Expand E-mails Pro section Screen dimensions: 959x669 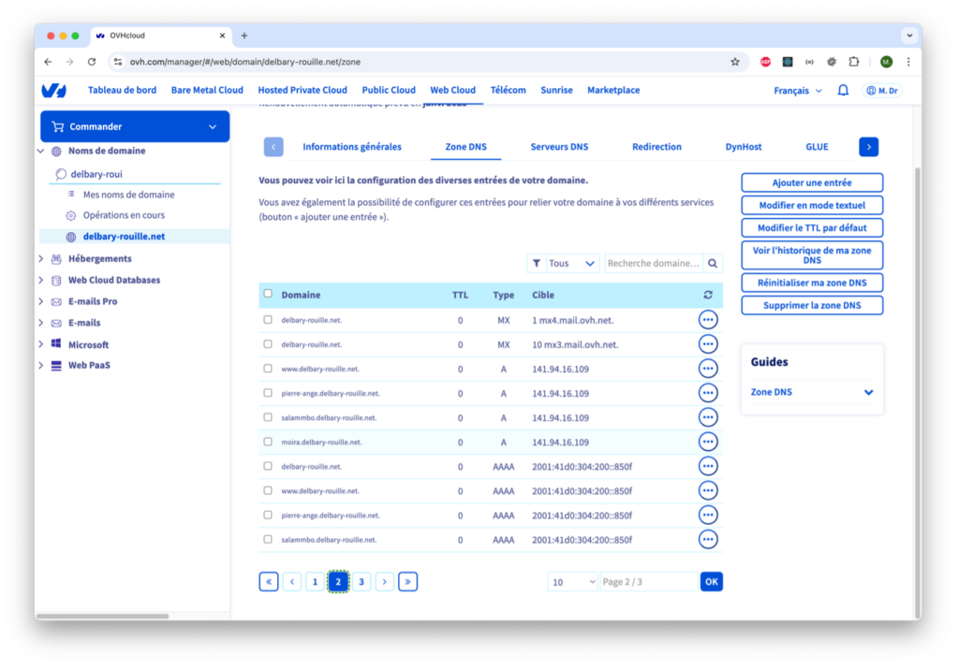[41, 301]
